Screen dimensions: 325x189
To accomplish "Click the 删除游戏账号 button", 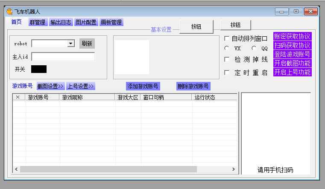I will [x=193, y=86].
